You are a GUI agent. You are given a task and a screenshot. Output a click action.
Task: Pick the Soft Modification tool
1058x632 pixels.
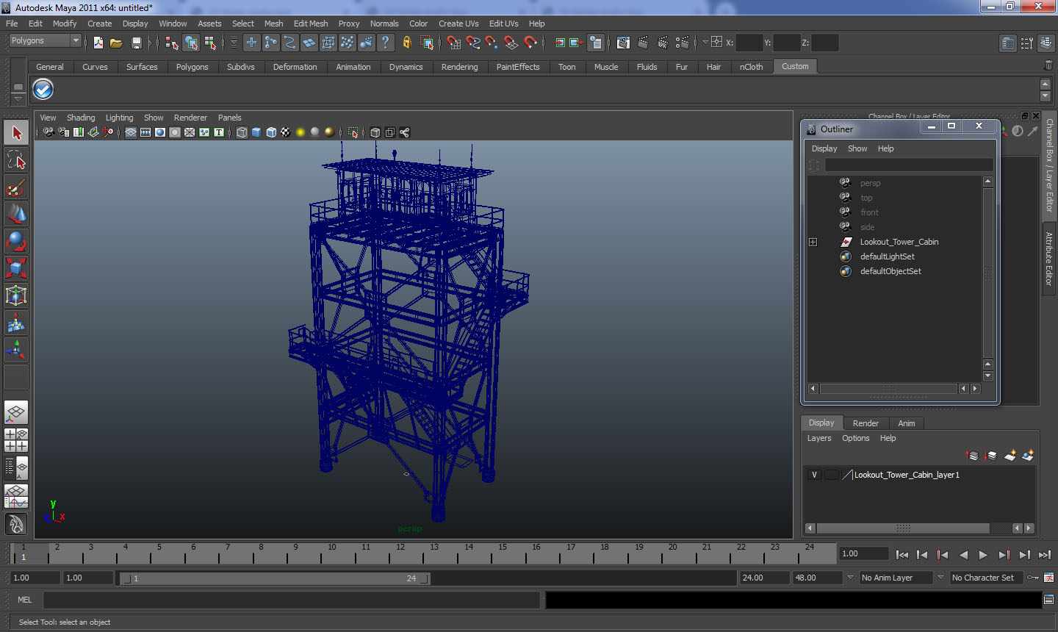click(x=16, y=323)
